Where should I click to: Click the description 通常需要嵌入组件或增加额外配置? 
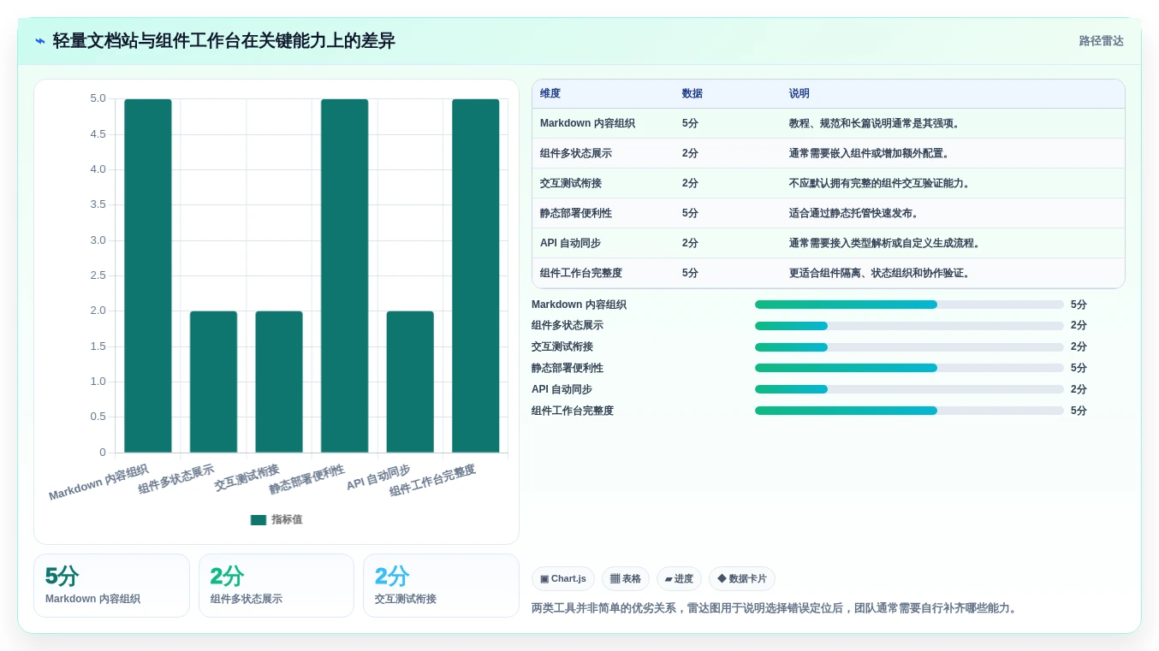tap(871, 153)
